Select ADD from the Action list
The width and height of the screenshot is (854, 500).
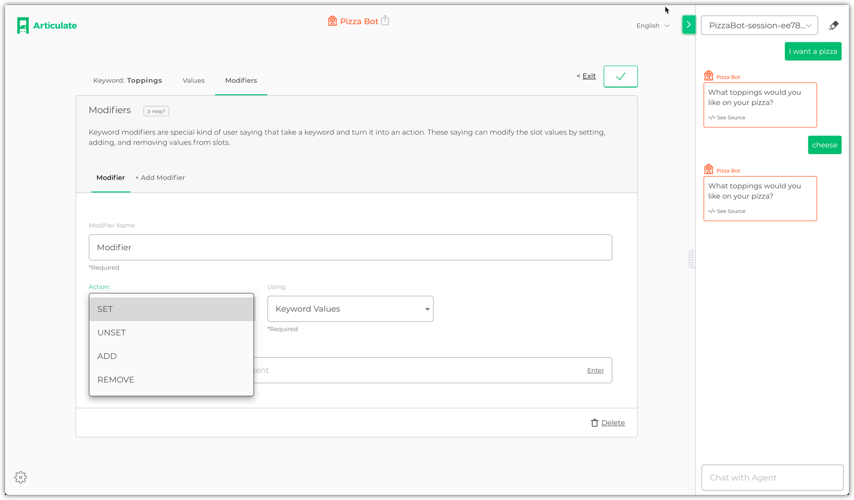click(x=171, y=356)
